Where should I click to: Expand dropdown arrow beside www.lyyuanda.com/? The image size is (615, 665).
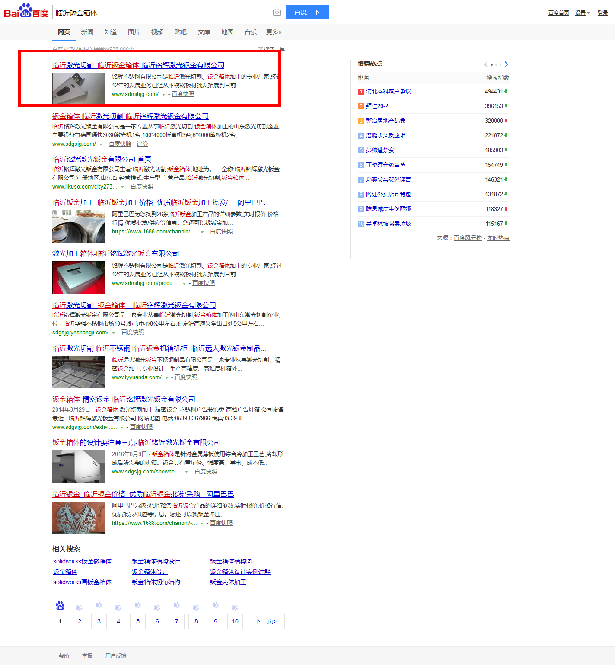click(x=166, y=378)
